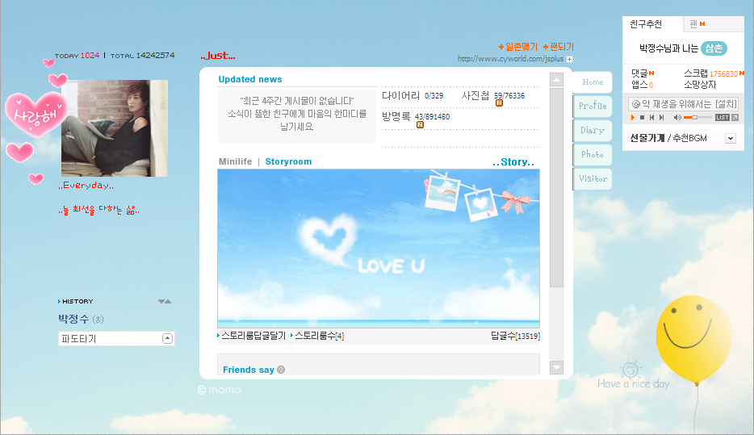Image resolution: width=754 pixels, height=435 pixels.
Task: Click the CD icon in player
Action: pos(635,104)
